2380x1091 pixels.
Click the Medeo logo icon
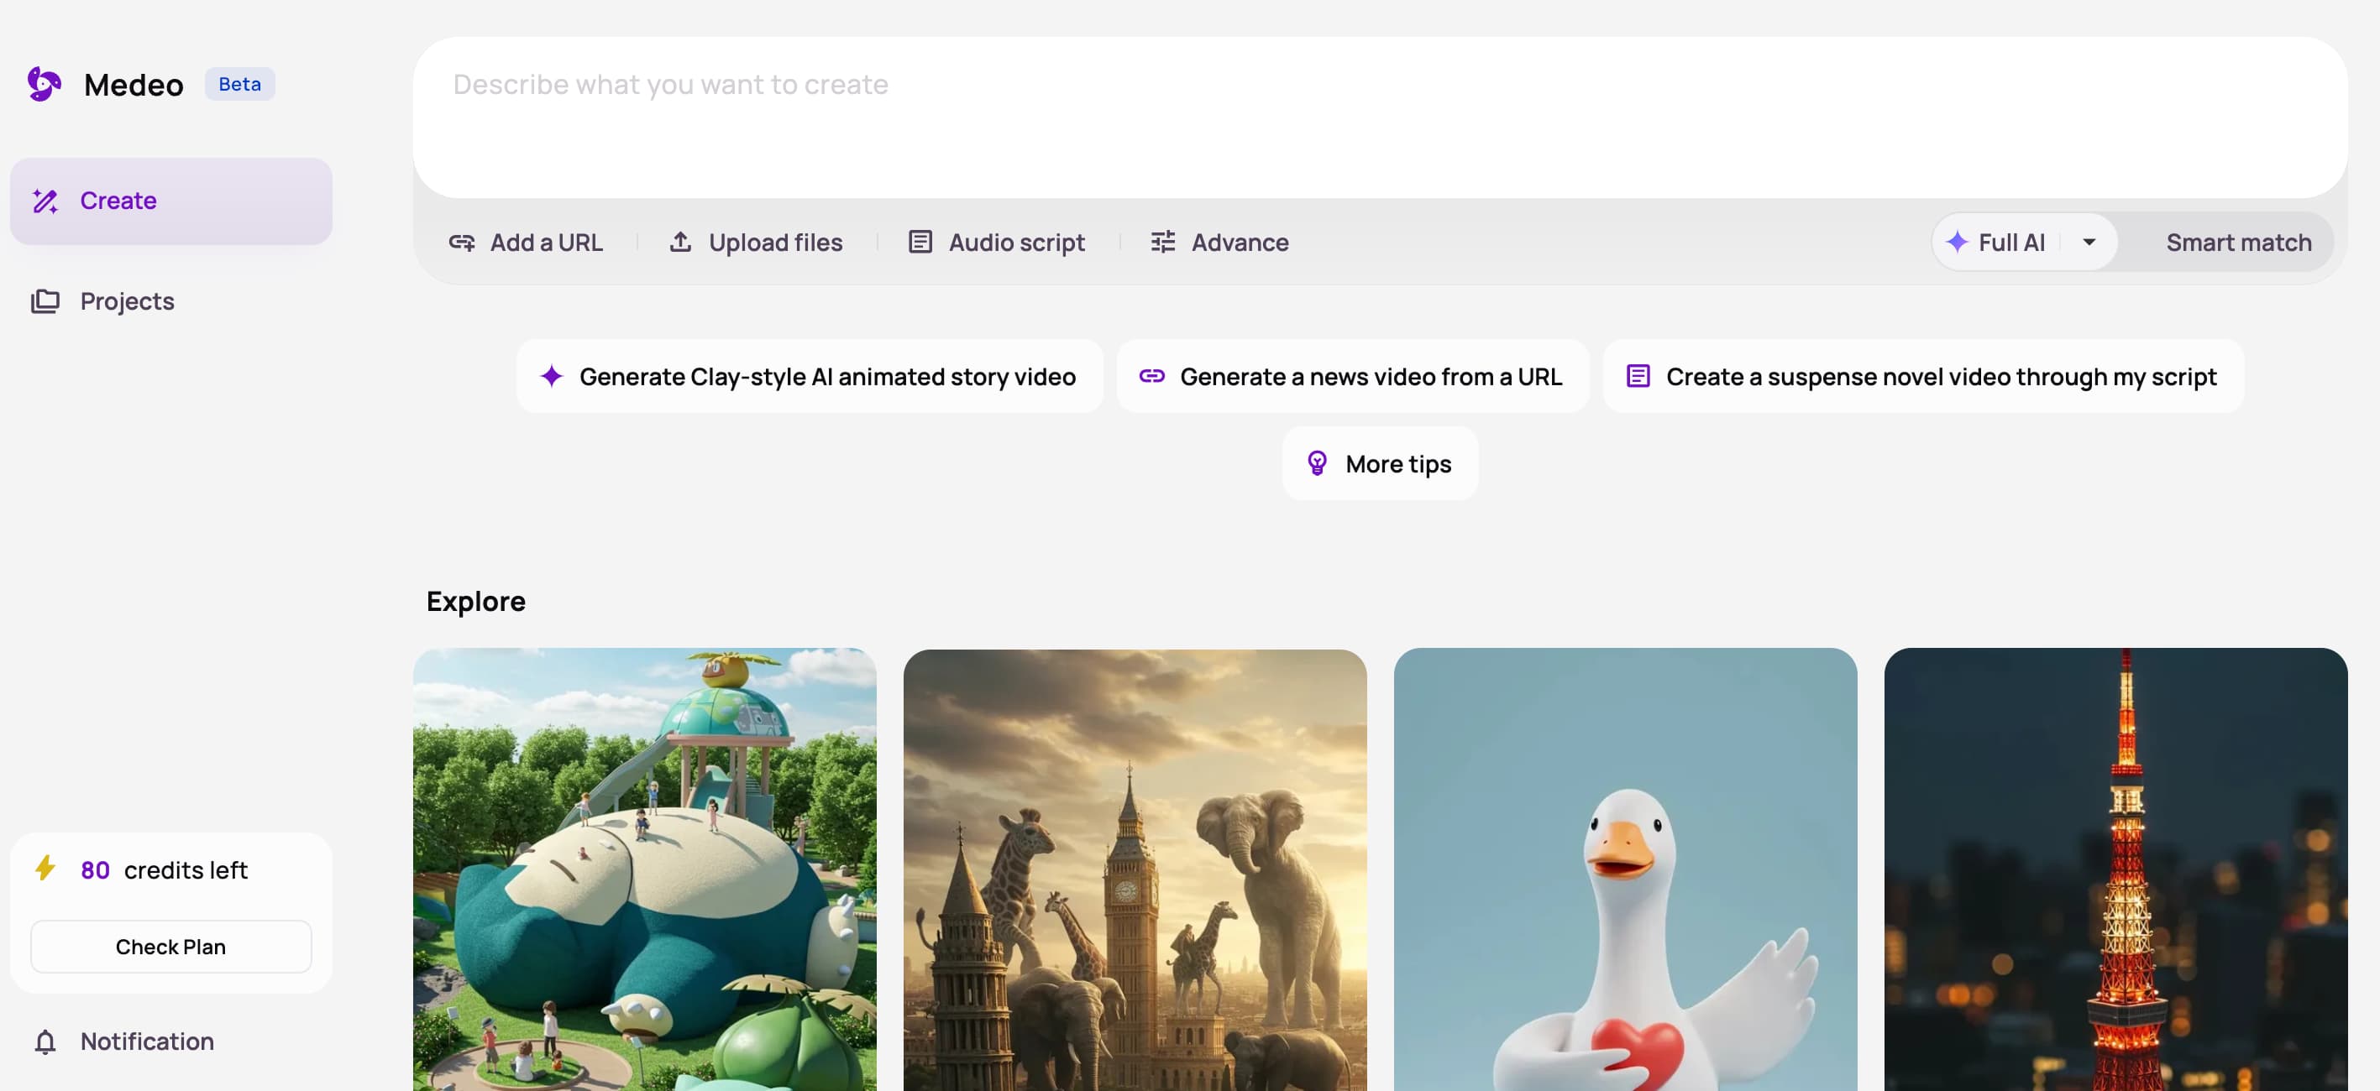point(44,84)
